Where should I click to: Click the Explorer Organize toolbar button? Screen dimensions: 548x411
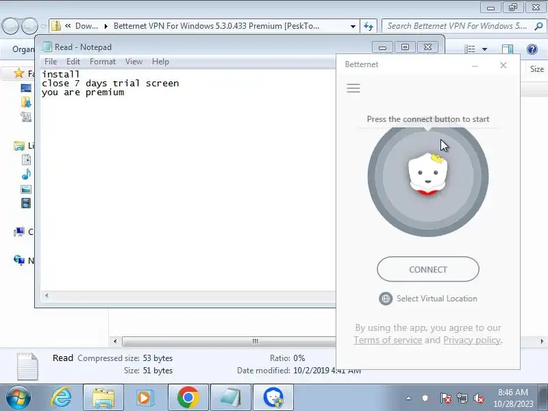click(x=23, y=49)
